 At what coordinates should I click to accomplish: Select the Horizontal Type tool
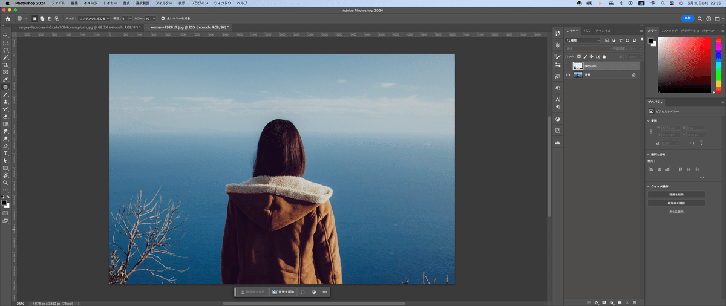click(x=5, y=153)
